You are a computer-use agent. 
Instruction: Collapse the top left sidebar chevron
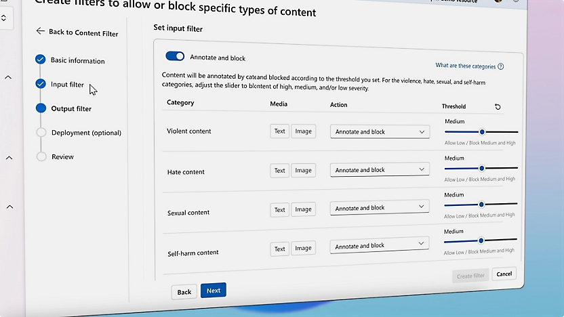tap(8, 77)
